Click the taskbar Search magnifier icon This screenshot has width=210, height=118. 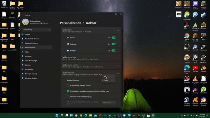pyautogui.click(x=62, y=115)
